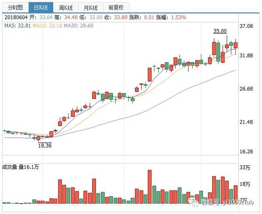Click the 26.68 price axis label
The image size is (262, 214).
point(246,88)
